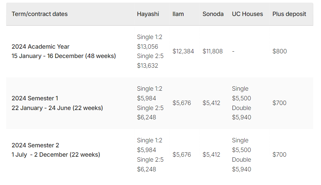Click the 2024 Semester 1 row title
Image resolution: width=321 pixels, height=185 pixels.
[x=35, y=98]
